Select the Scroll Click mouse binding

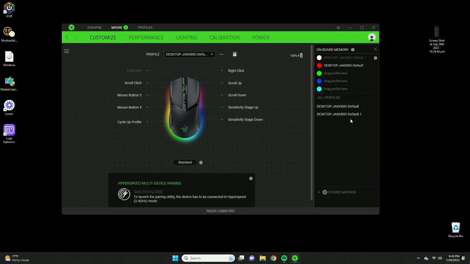point(133,83)
